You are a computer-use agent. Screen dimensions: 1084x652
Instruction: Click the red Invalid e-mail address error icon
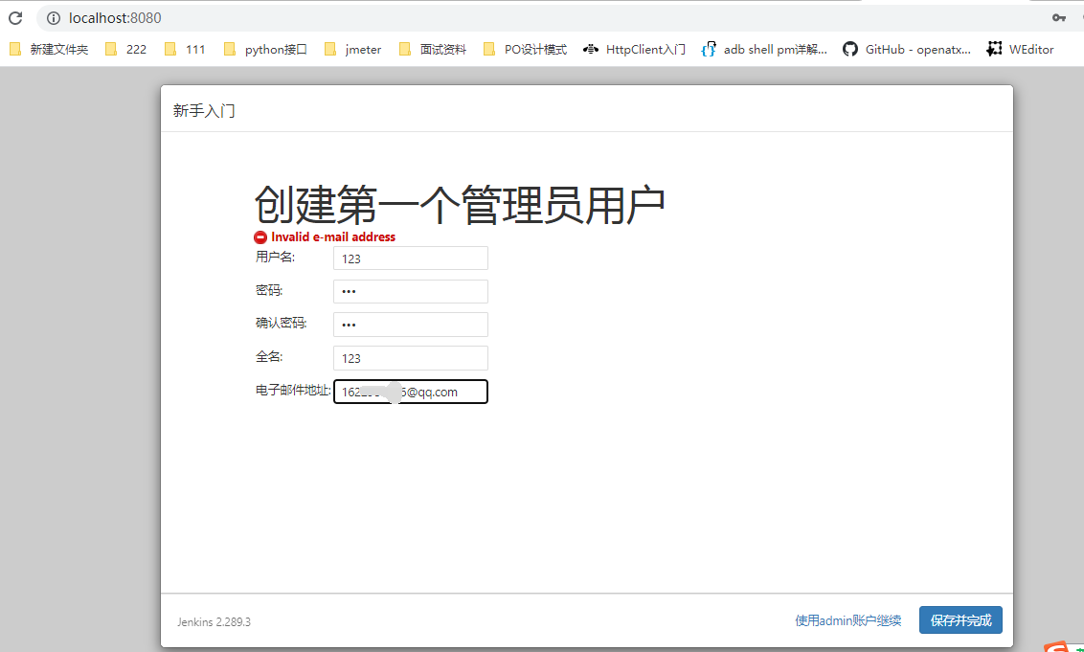(x=260, y=237)
